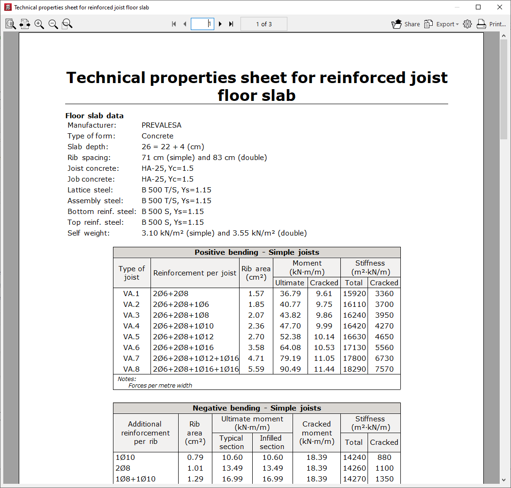Zoom in on the document
Screen dimensions: 511x488
pyautogui.click(x=39, y=24)
